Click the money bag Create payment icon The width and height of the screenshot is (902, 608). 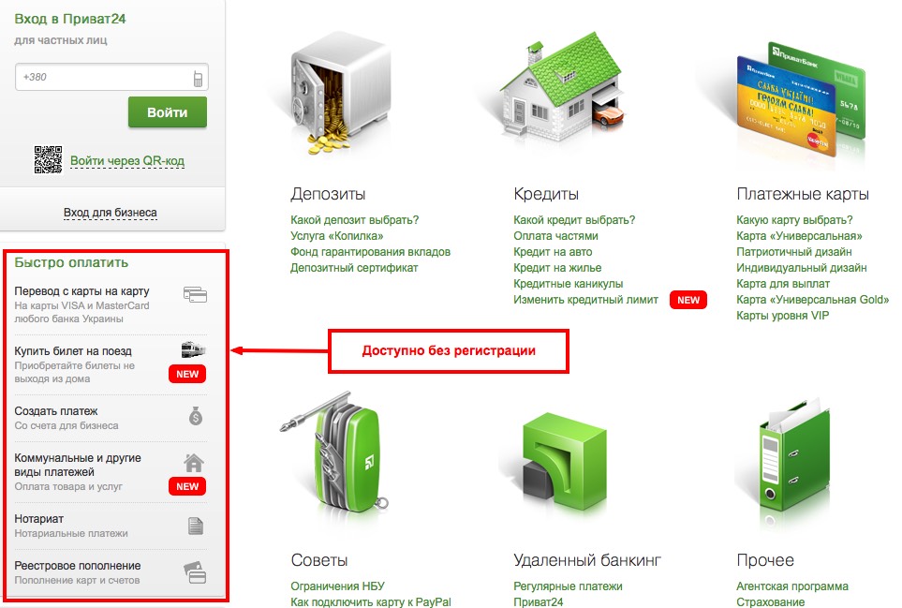pyautogui.click(x=196, y=415)
